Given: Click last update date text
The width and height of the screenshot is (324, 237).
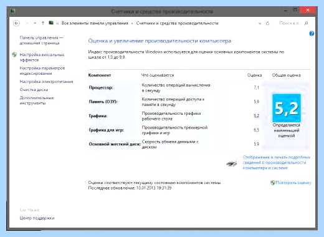Looking at the screenshot, I should (x=130, y=188).
